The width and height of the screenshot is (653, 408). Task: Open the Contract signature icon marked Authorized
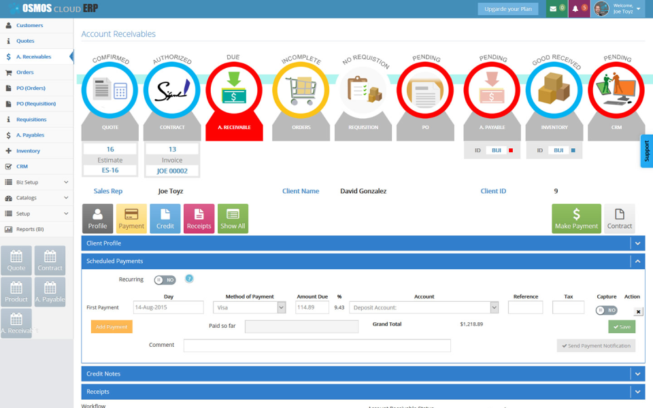[171, 90]
